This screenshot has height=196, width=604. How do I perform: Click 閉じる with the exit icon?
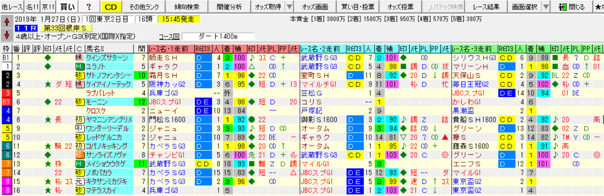click(x=571, y=7)
